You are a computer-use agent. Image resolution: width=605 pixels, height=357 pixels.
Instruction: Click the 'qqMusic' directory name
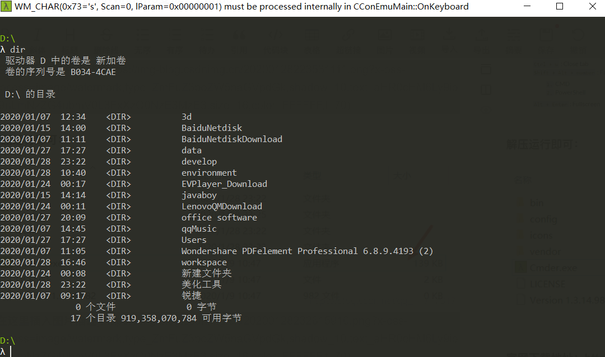(199, 229)
